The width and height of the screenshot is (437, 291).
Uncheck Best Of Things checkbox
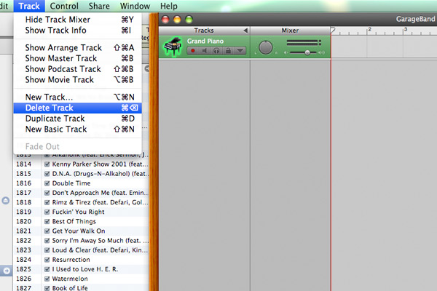pyautogui.click(x=47, y=221)
